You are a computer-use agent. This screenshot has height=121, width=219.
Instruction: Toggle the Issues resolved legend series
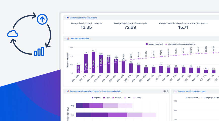pyautogui.click(x=154, y=44)
